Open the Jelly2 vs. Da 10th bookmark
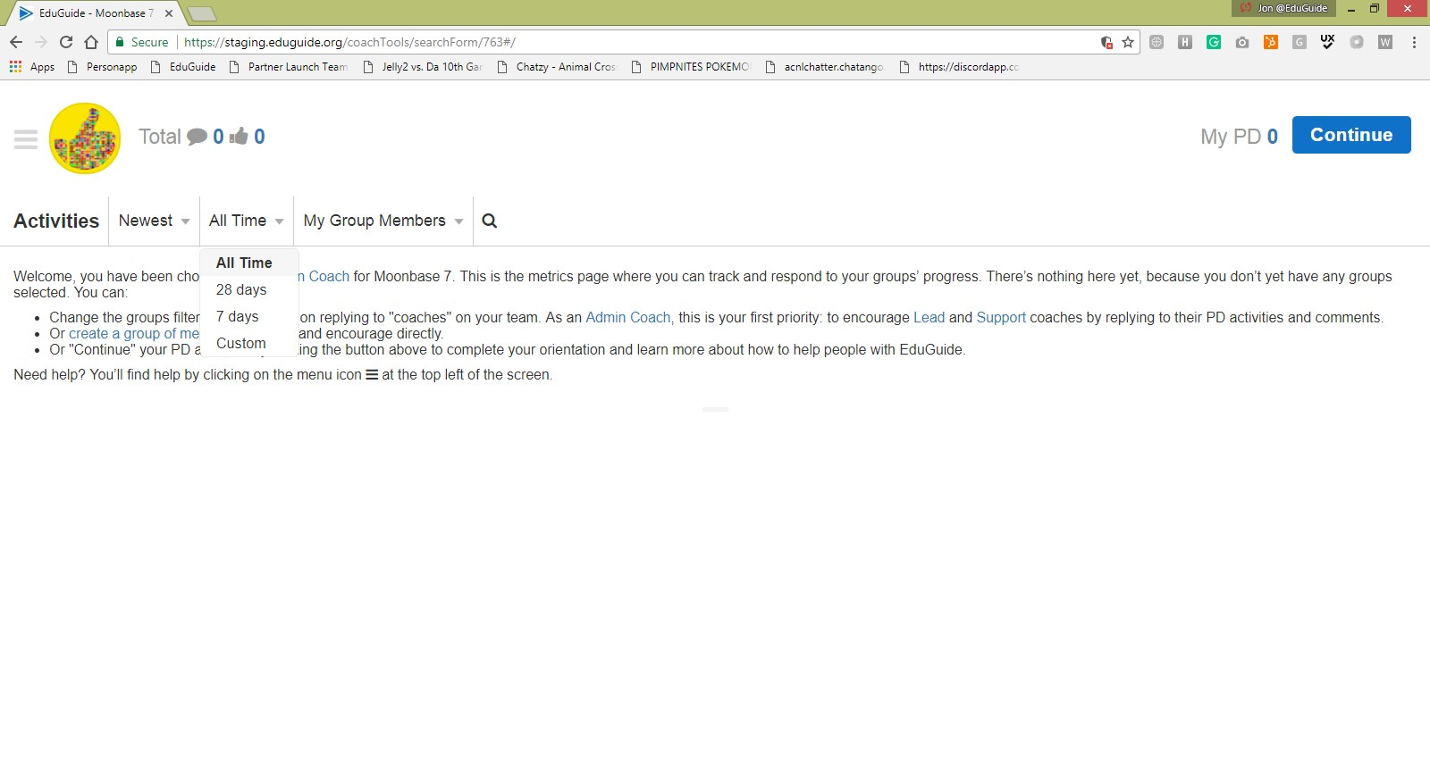This screenshot has width=1430, height=768. tap(423, 67)
